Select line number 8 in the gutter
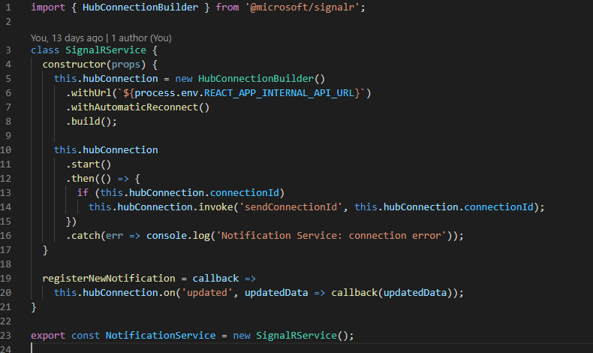This screenshot has height=353, width=593. pos(8,122)
